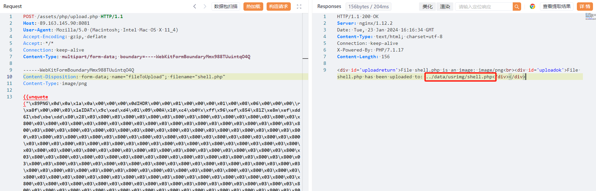Click the Request panel title
Image resolution: width=596 pixels, height=191 pixels.
[x=12, y=6]
